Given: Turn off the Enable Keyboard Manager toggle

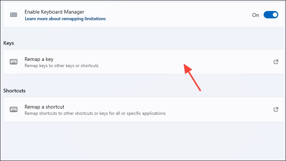Looking at the screenshot, I should (271, 15).
